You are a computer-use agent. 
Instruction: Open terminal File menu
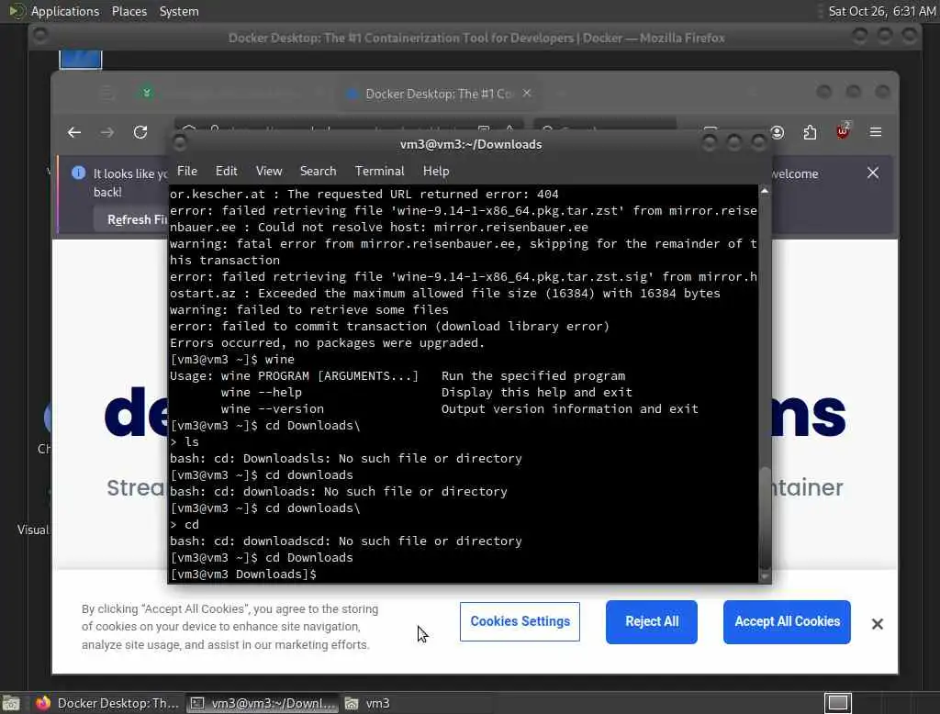[x=187, y=171]
